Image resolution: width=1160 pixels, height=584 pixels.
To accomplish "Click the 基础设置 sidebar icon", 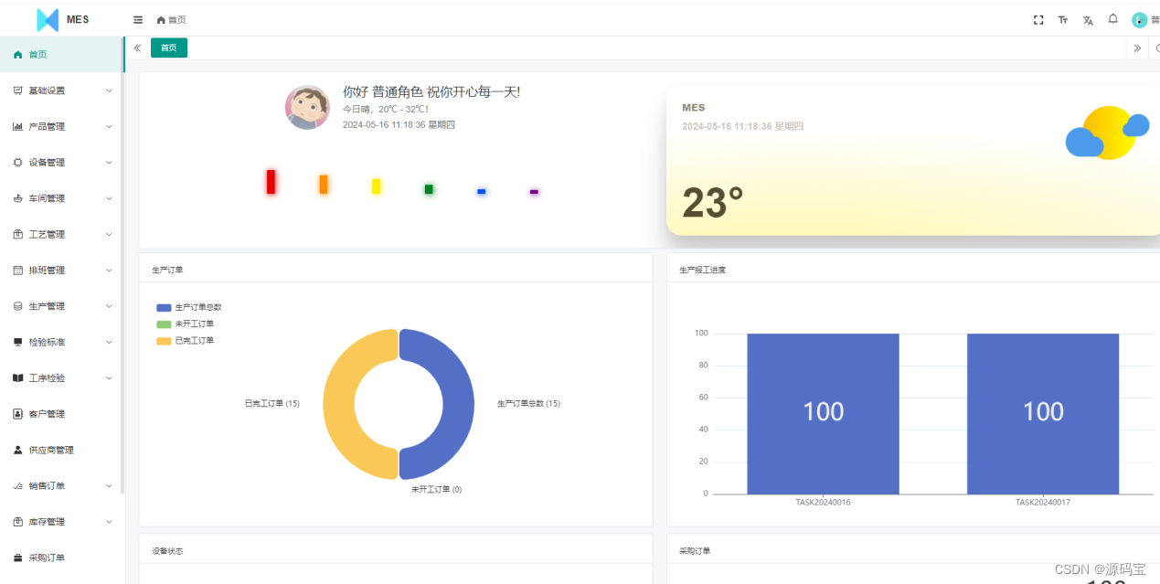I will pyautogui.click(x=18, y=90).
